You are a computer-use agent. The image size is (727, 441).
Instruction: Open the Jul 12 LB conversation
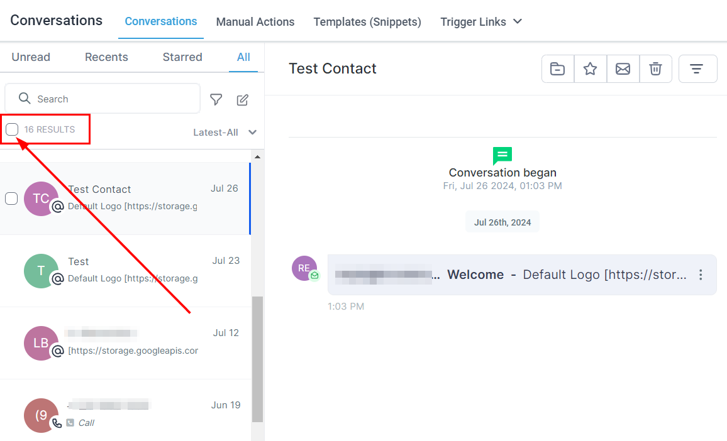coord(125,343)
